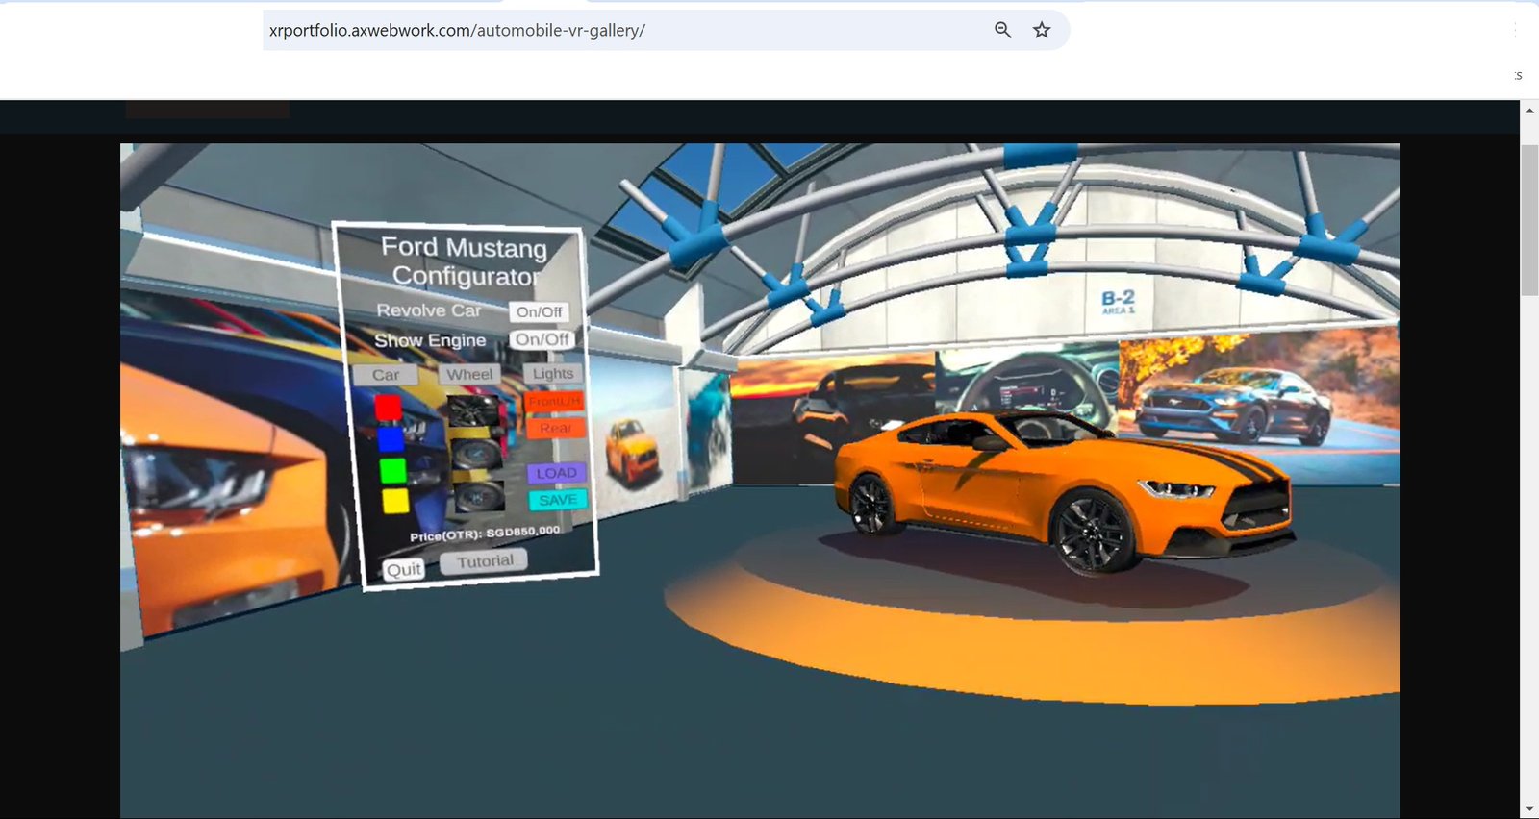This screenshot has width=1539, height=819.
Task: Bookmark this page with the star icon
Action: pyautogui.click(x=1042, y=30)
